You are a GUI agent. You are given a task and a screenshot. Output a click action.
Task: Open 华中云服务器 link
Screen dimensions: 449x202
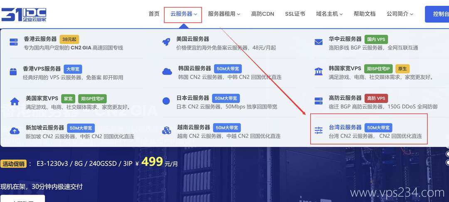[345, 39]
